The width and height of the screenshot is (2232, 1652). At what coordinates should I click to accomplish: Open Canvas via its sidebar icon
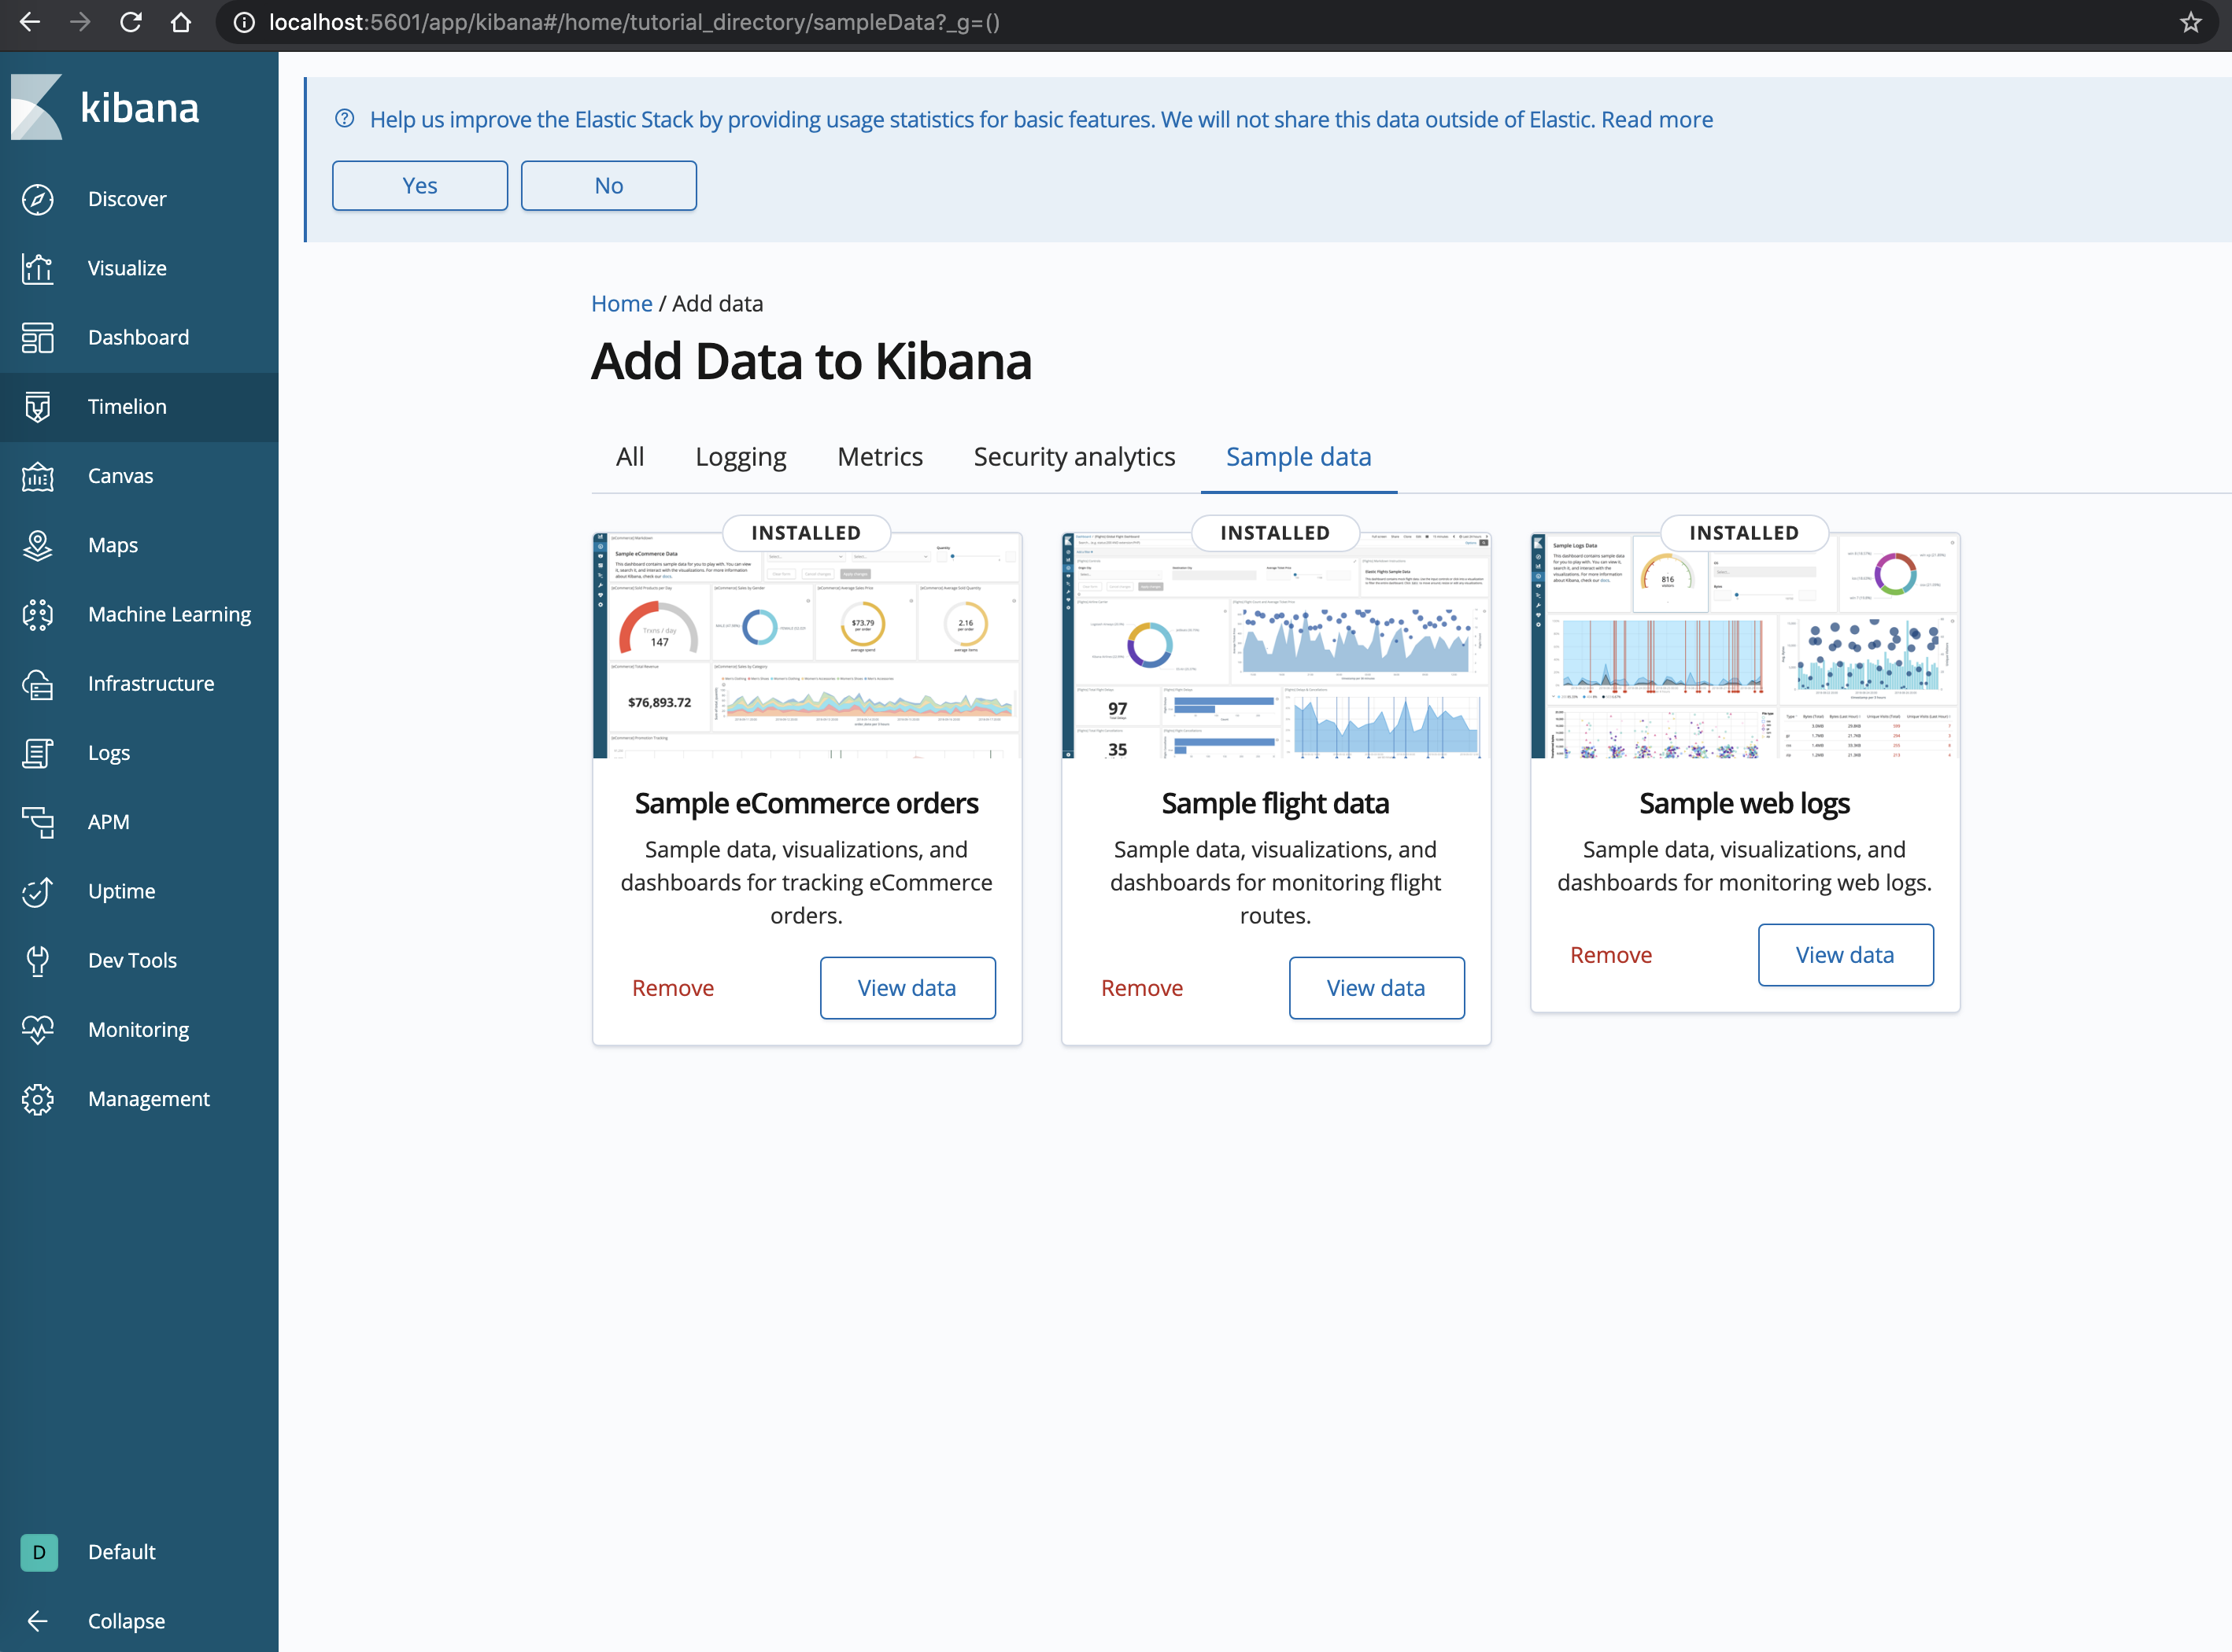coord(38,476)
